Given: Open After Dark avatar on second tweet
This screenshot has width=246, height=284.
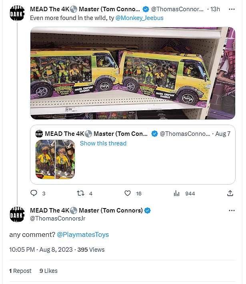Looking at the screenshot, I should (17, 214).
